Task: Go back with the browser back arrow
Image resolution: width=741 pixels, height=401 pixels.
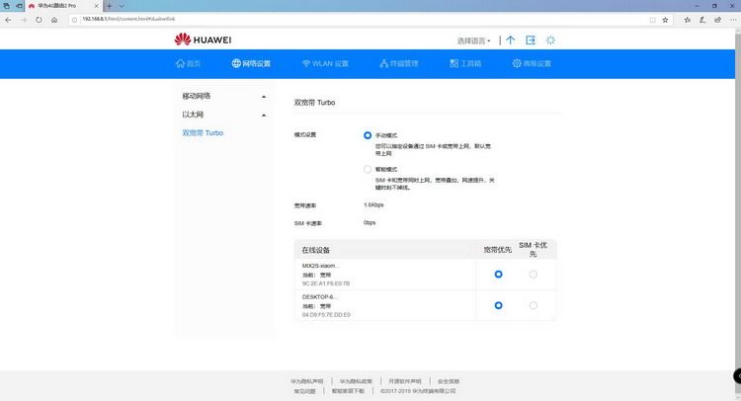Action: (x=8, y=18)
